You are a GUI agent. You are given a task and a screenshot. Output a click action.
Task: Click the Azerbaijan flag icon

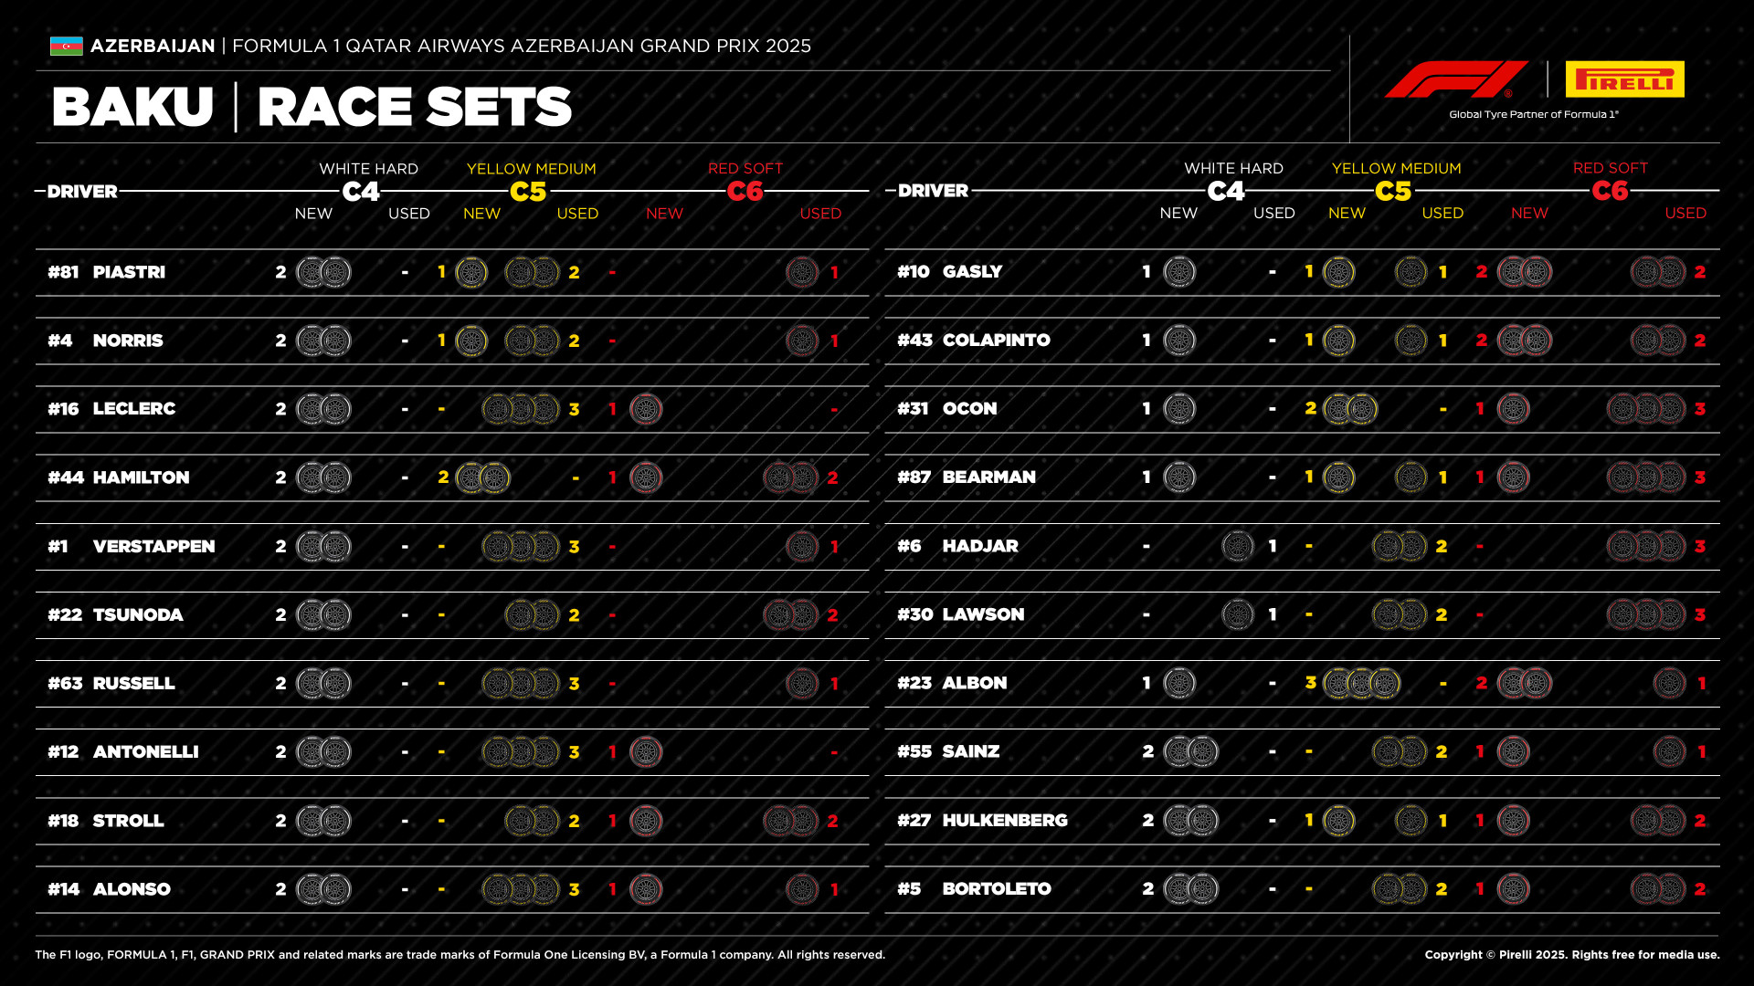(x=66, y=46)
